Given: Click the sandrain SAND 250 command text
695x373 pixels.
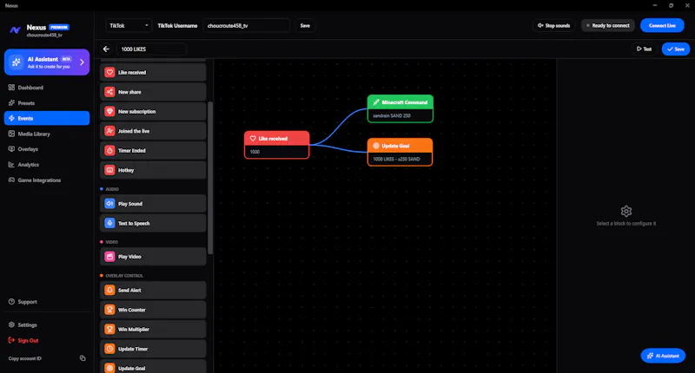Looking at the screenshot, I should click(x=392, y=116).
